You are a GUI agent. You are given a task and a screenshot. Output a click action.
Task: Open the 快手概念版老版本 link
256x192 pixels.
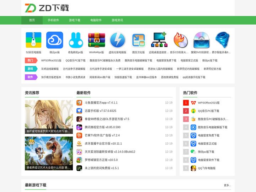[51, 77]
